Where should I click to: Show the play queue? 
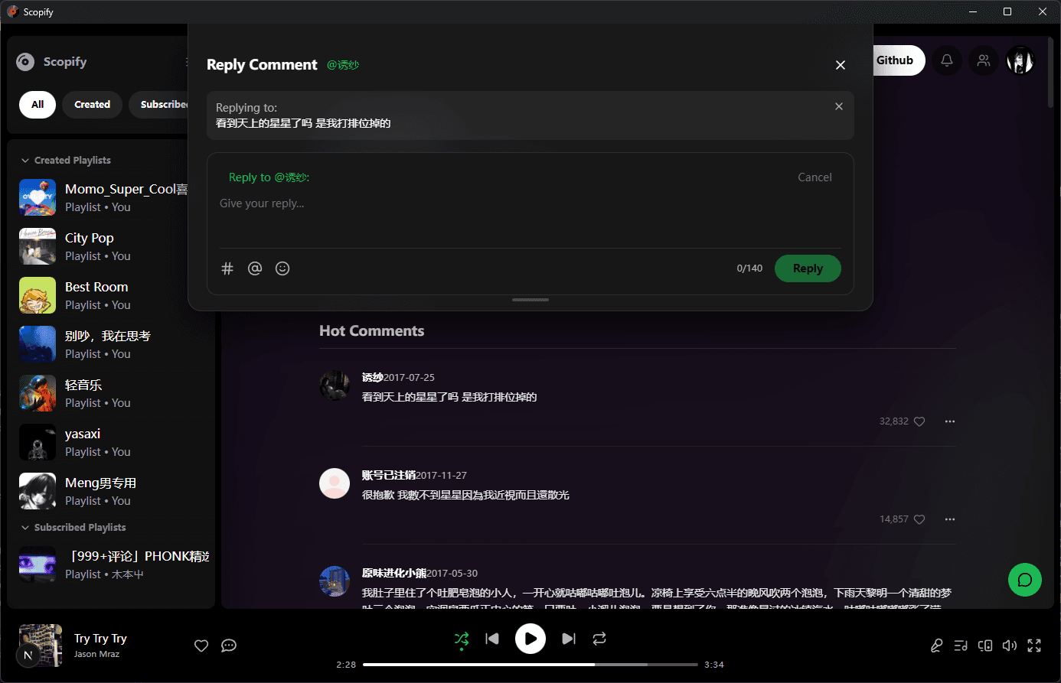[x=961, y=646]
